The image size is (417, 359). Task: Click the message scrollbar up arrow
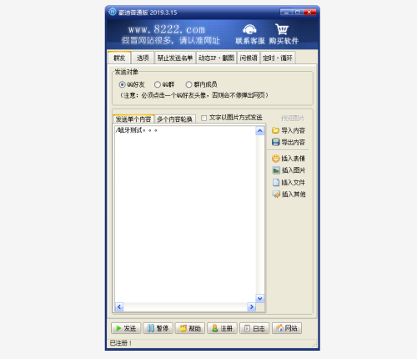tap(259, 131)
